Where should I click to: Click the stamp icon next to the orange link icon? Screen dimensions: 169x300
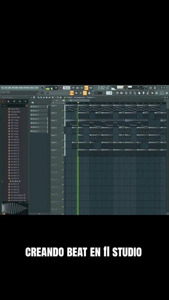pos(89,93)
